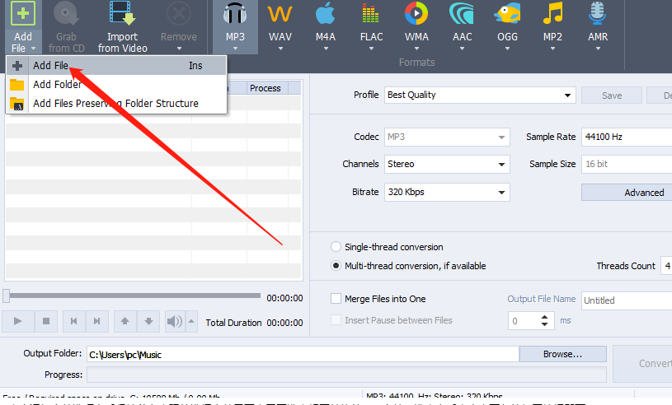Expand the MP3 format arrow
Image resolution: width=672 pixels, height=405 pixels.
coord(235,49)
